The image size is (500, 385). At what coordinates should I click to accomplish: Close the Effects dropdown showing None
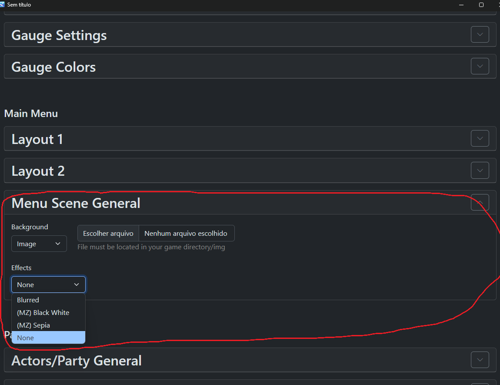click(x=48, y=285)
